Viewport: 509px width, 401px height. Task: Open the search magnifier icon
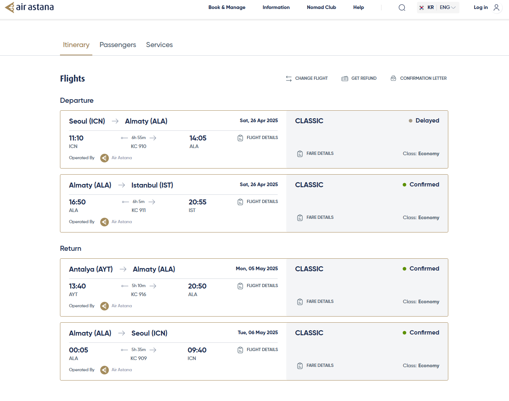tap(402, 8)
